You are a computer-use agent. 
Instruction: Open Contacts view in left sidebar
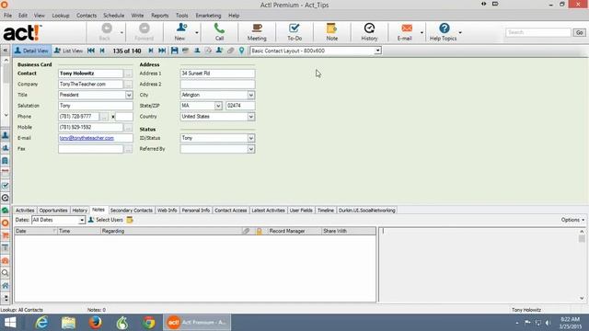pos(6,135)
